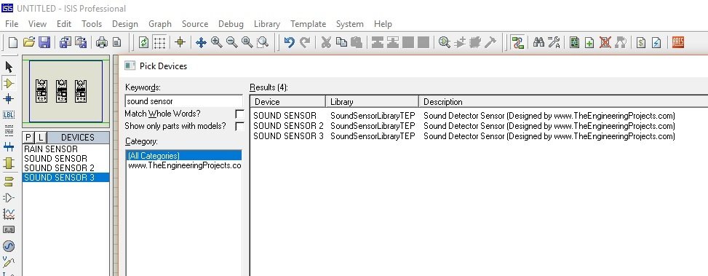Click the Electrical Rules Check icon
The height and width of the screenshot is (276, 708).
click(656, 42)
